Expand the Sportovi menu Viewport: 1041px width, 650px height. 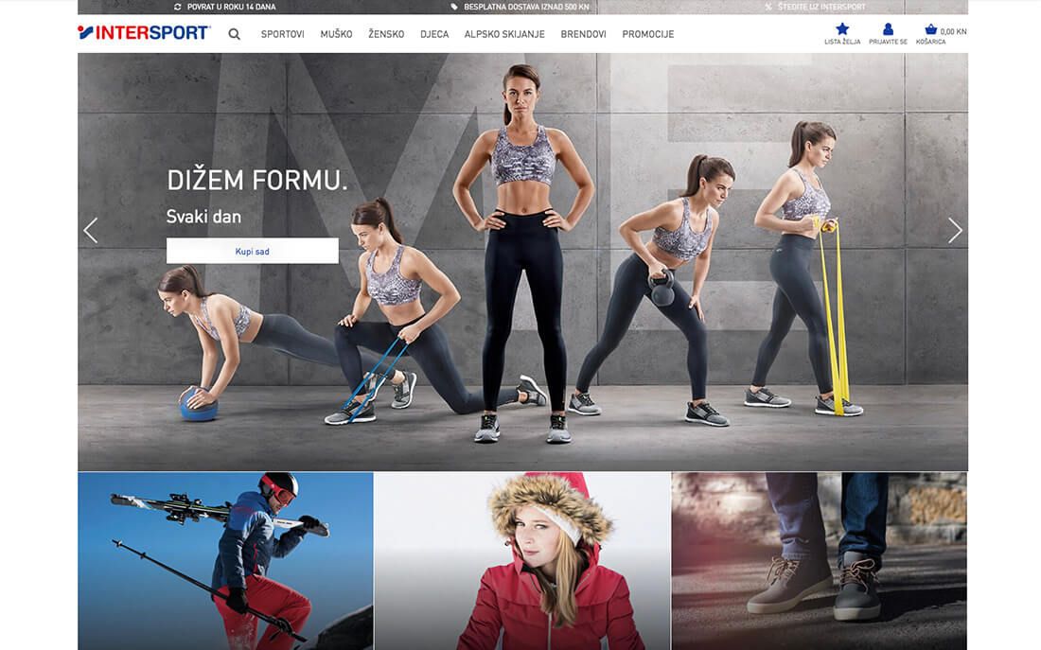[282, 34]
